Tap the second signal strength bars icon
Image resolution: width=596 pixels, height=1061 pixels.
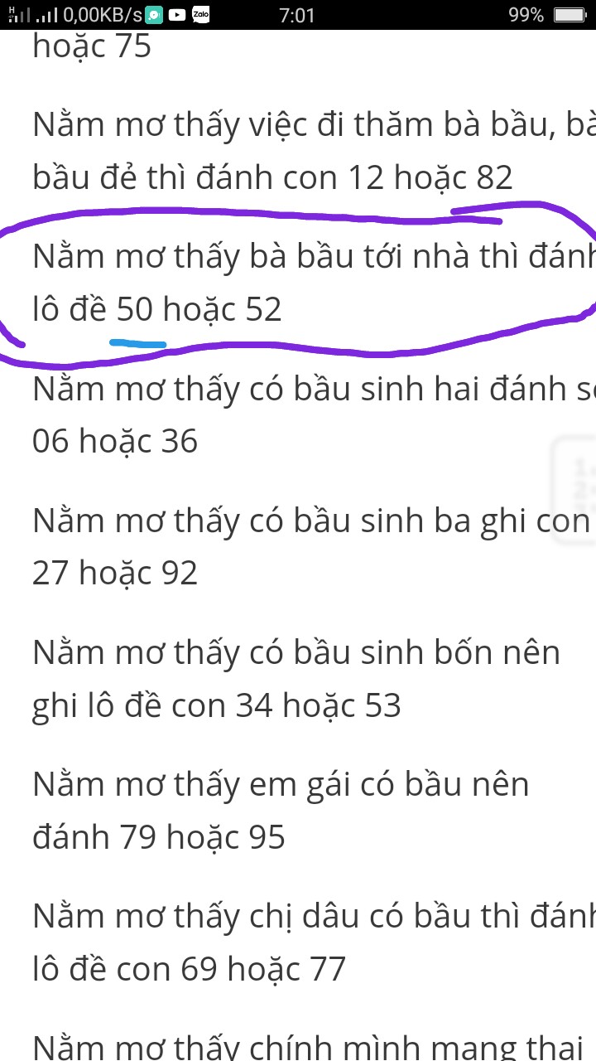47,15
